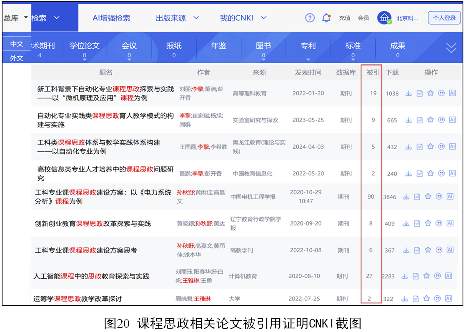Expand the 我的CNKI dropdown menu
The image size is (466, 332).
243,18
